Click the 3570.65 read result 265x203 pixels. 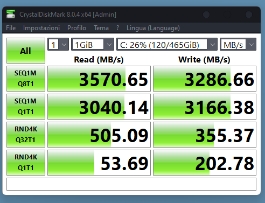[x=99, y=79]
